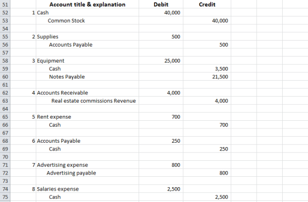Image resolution: width=308 pixels, height=202 pixels.
Task: Select Accounts Payable cell in row 68
Action: (x=87, y=141)
